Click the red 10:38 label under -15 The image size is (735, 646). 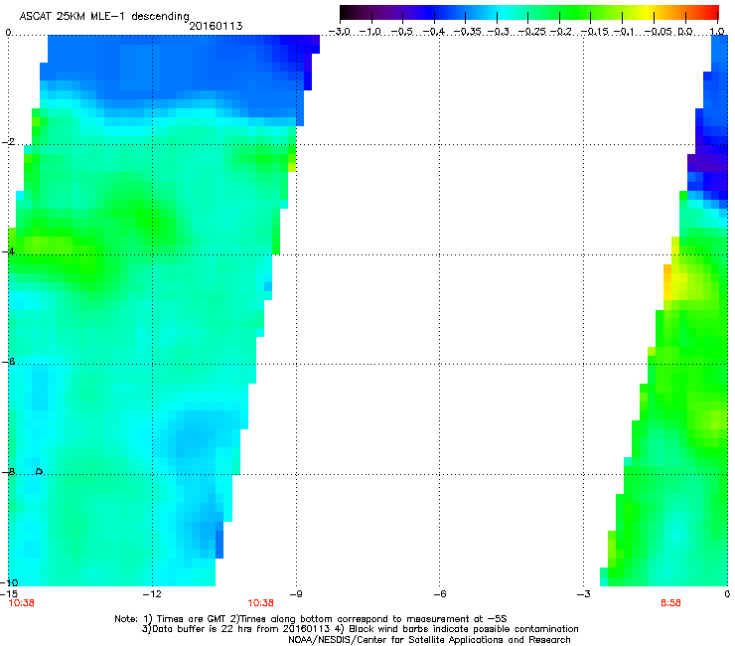click(21, 603)
